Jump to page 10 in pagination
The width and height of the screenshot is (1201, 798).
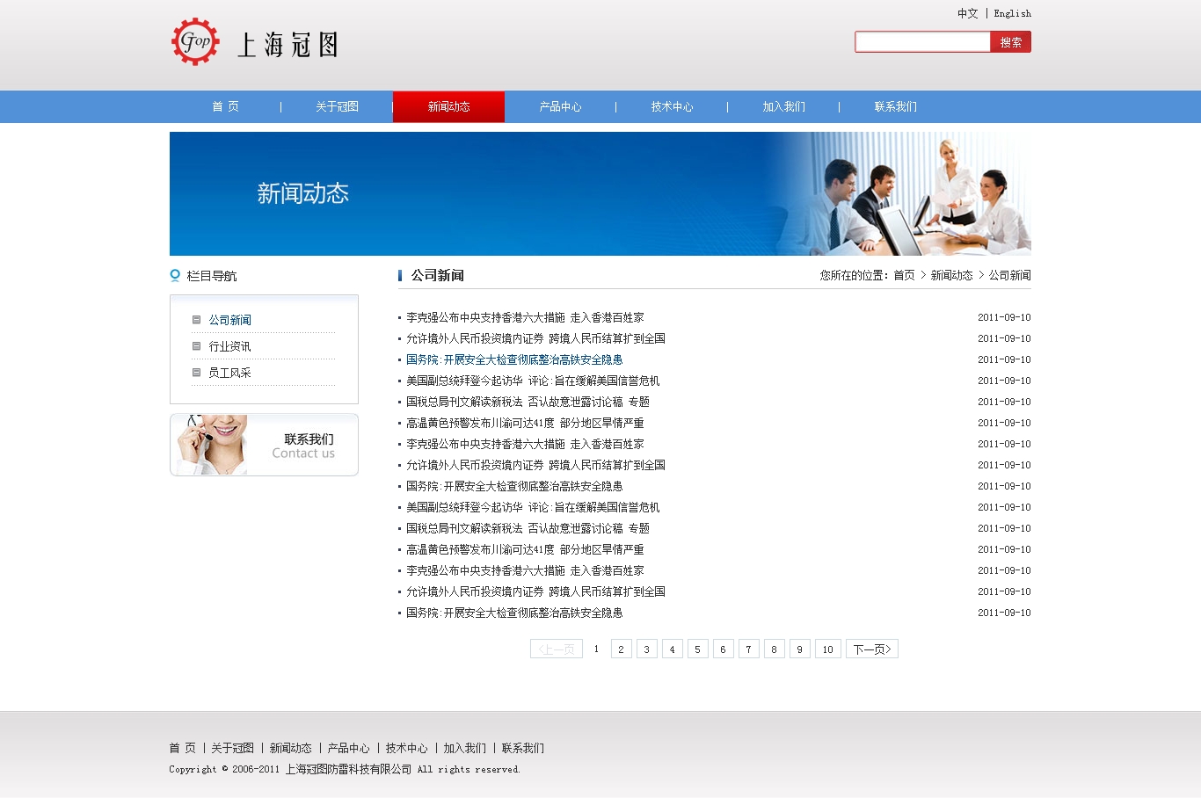[x=827, y=649]
